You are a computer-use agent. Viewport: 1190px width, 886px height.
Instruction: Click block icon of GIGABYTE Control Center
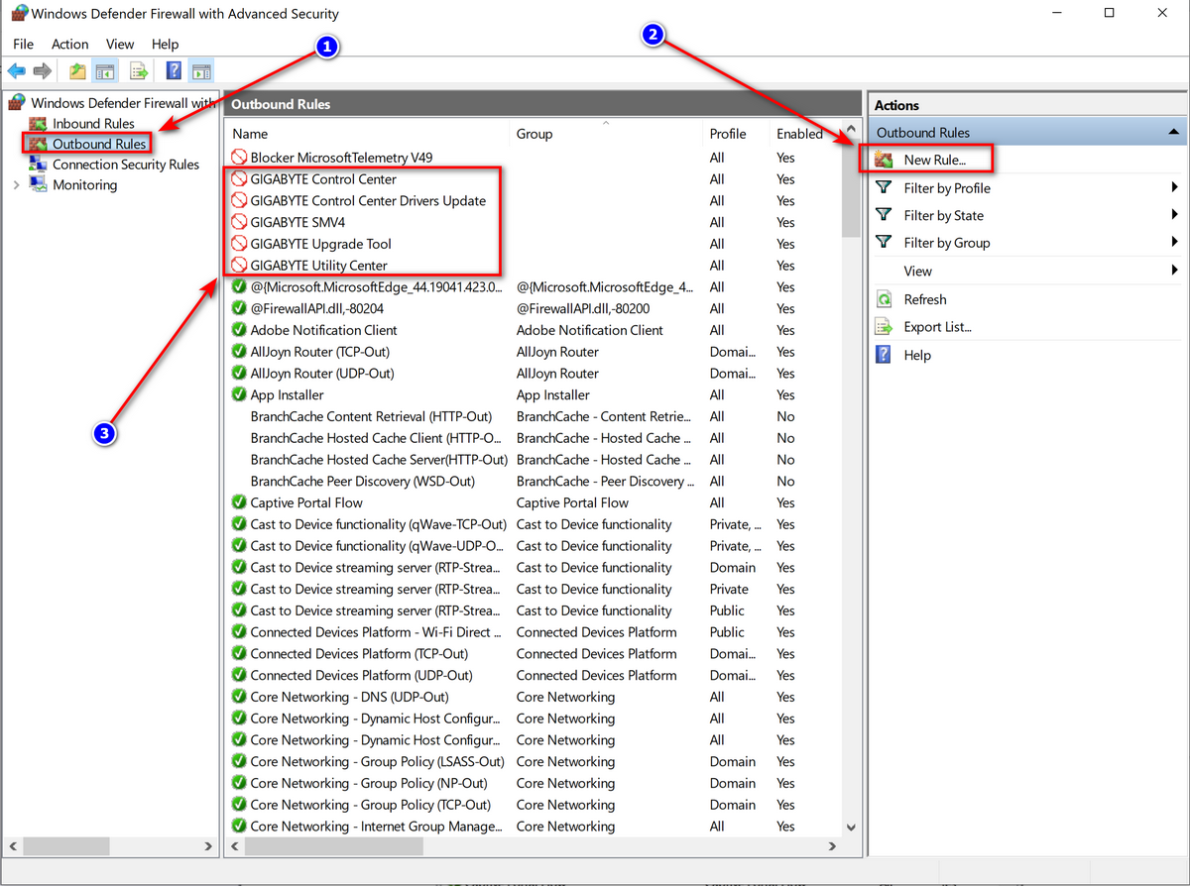pyautogui.click(x=239, y=179)
